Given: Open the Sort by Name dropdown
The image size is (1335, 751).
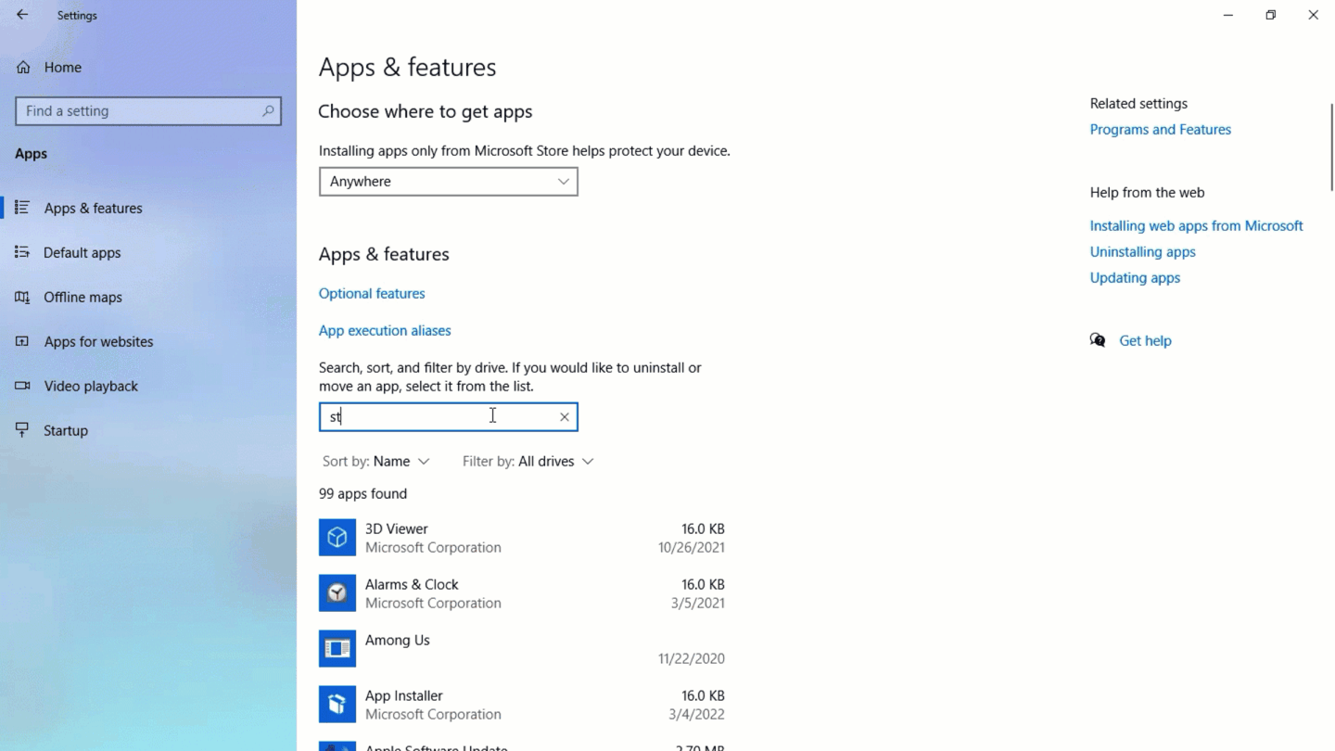Looking at the screenshot, I should 376,461.
